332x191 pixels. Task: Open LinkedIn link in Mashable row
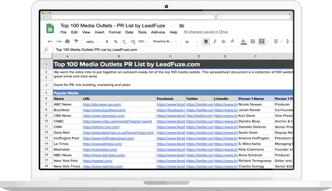coord(225,149)
